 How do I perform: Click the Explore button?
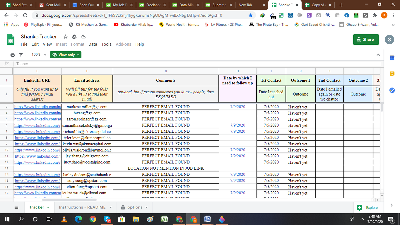click(368, 207)
